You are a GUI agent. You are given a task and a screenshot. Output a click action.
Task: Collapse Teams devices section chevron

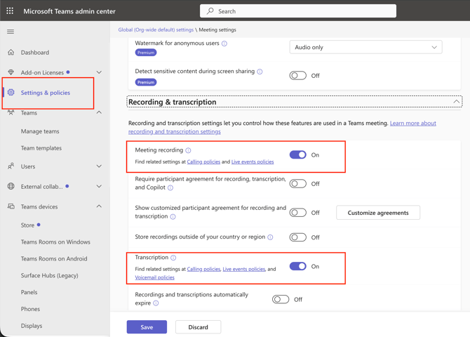click(99, 206)
